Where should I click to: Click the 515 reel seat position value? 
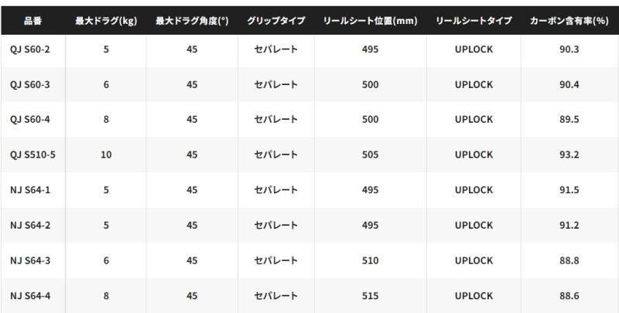(370, 295)
